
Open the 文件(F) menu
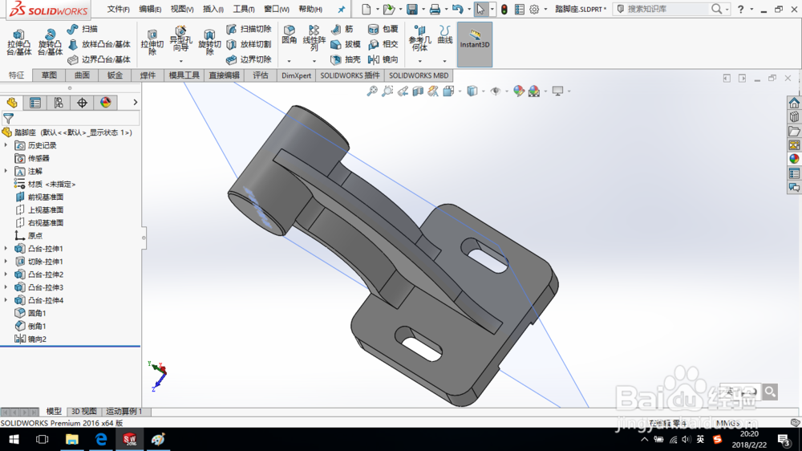[118, 9]
